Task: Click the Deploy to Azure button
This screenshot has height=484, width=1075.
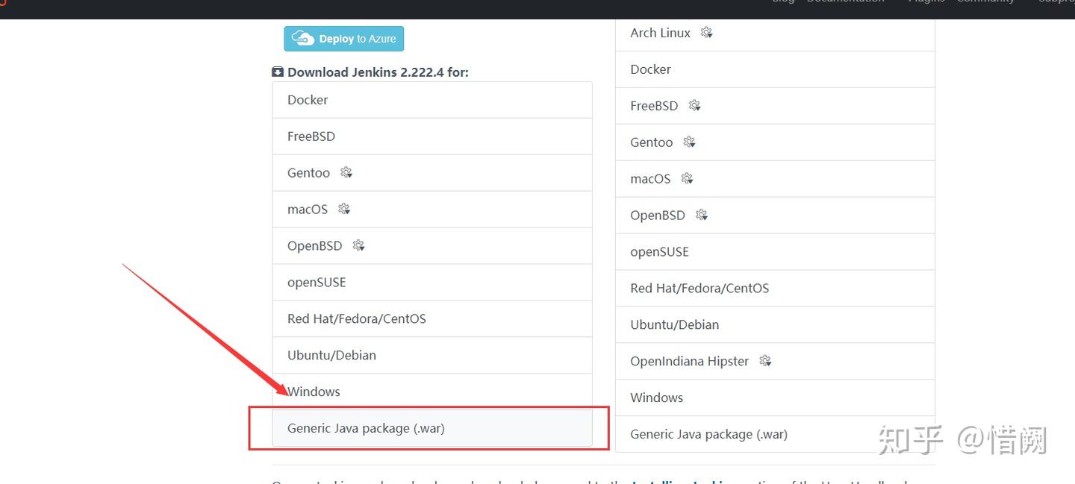Action: 343,39
